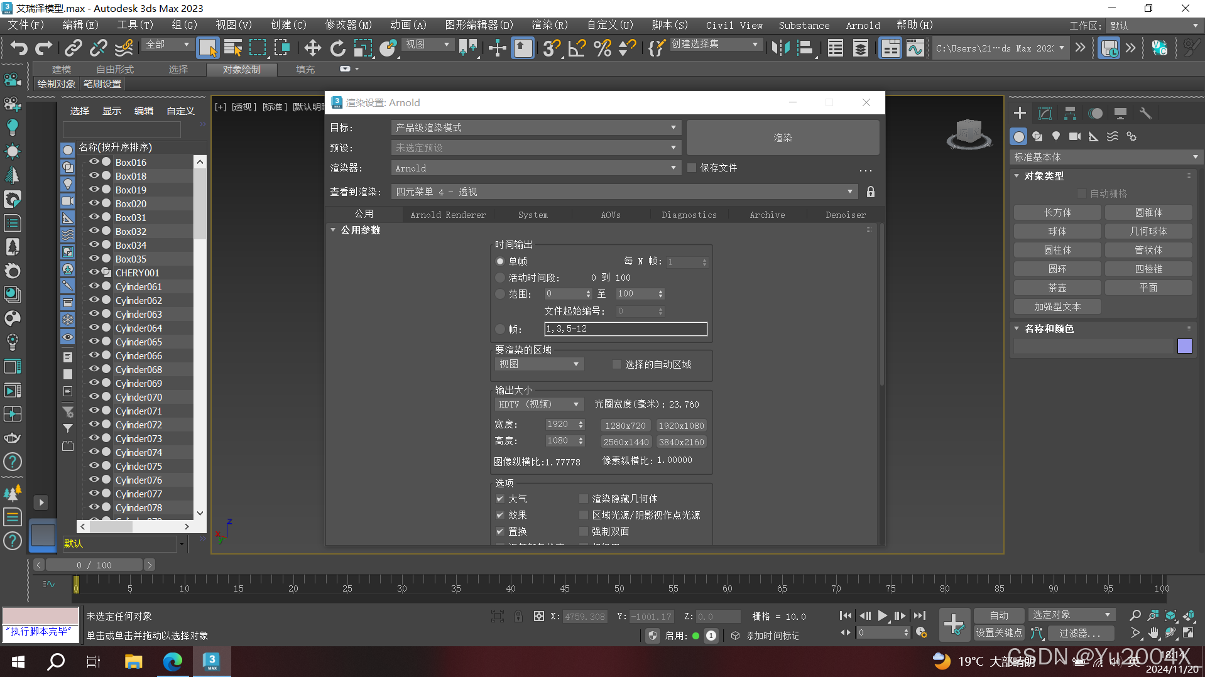Open the Hierarchy panel icon
This screenshot has height=677, width=1205.
tap(1070, 113)
